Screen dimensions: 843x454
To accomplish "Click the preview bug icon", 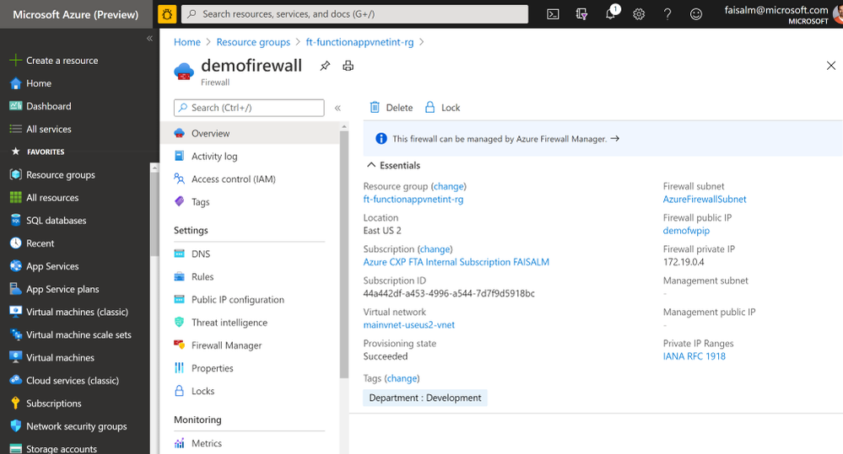I will point(167,14).
